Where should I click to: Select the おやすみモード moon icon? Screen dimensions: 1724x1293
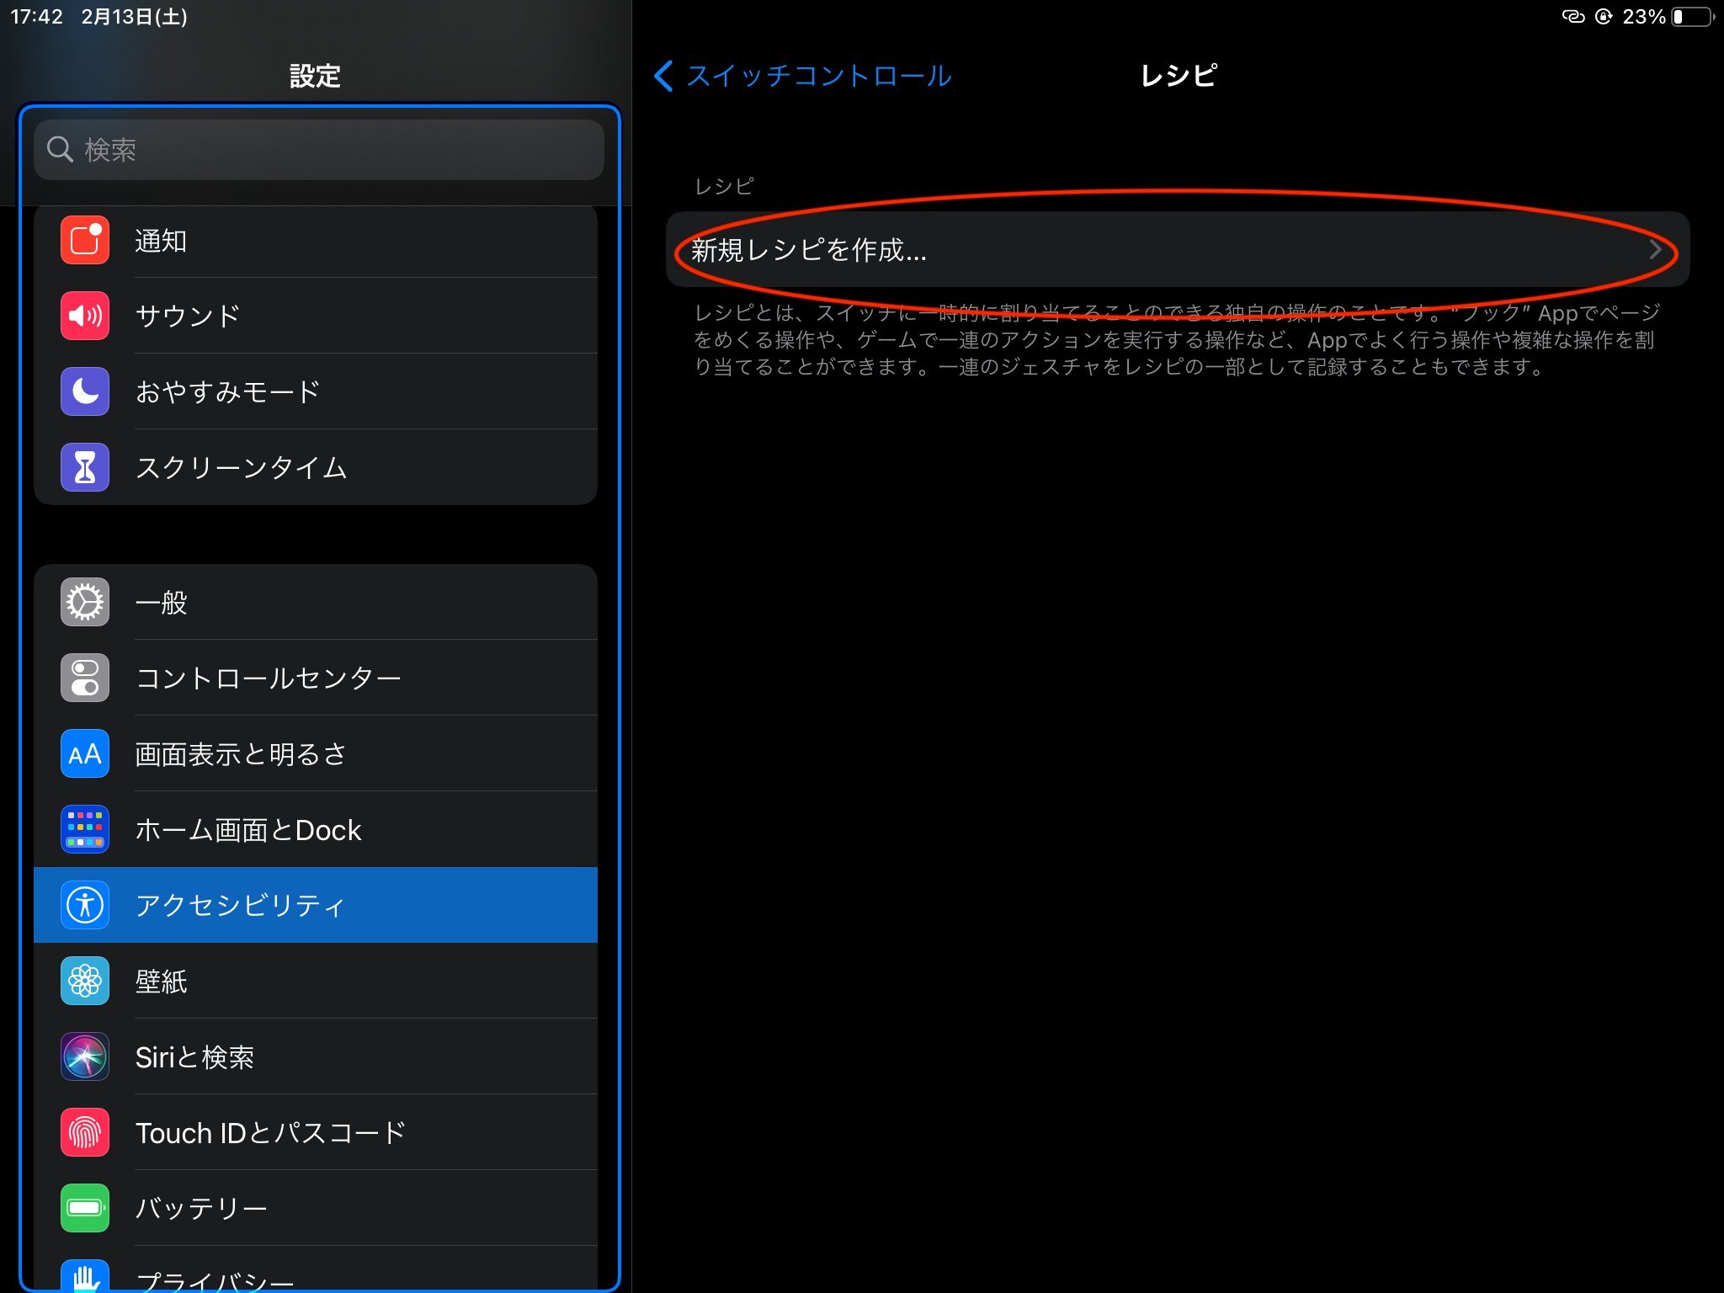85,391
